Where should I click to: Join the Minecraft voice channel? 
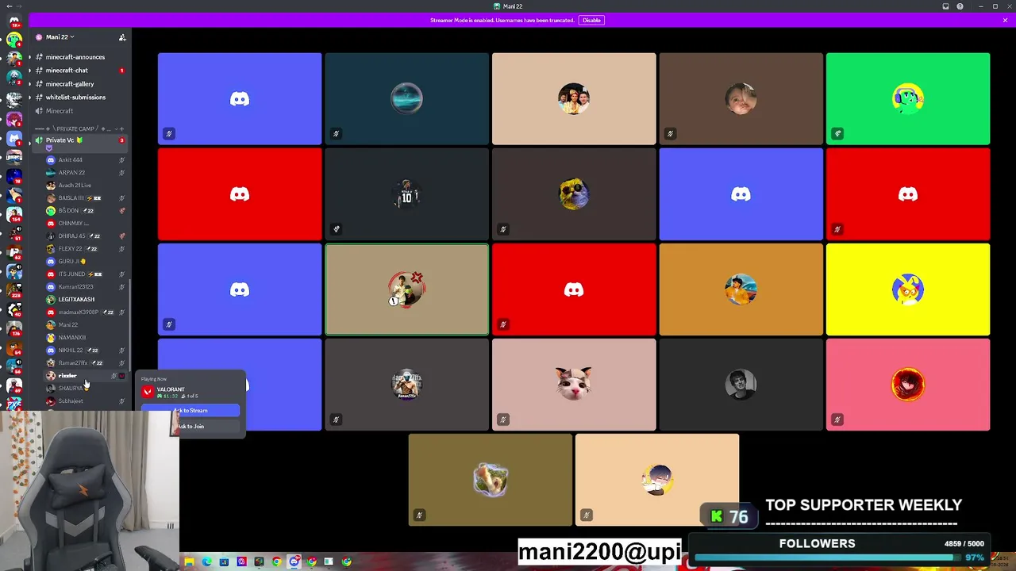click(x=60, y=111)
